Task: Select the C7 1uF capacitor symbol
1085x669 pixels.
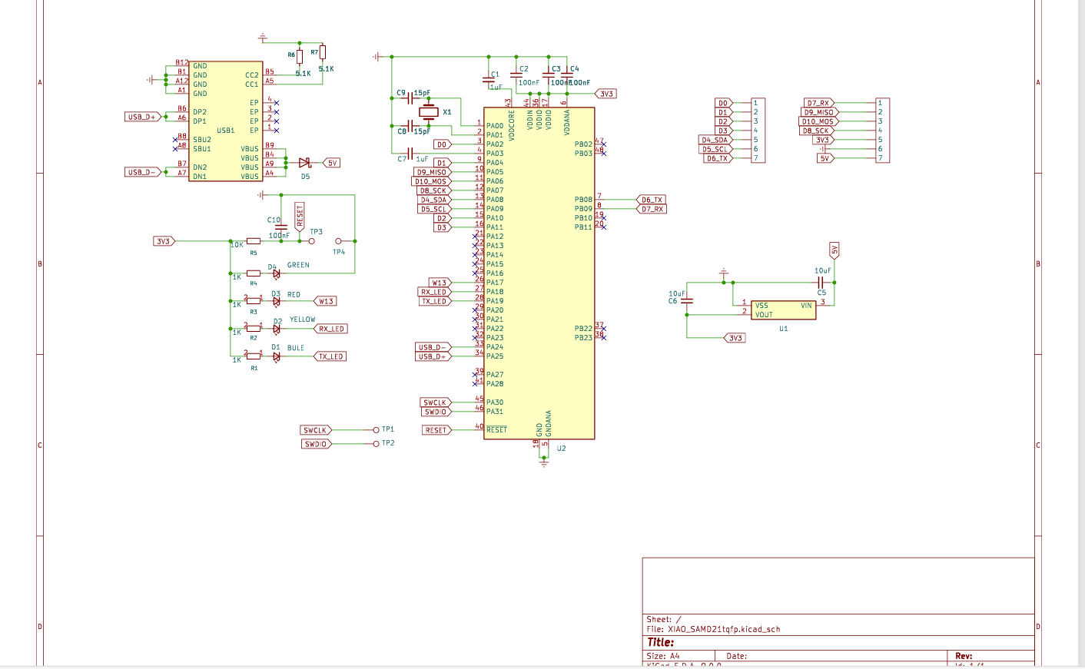Action: (410, 154)
